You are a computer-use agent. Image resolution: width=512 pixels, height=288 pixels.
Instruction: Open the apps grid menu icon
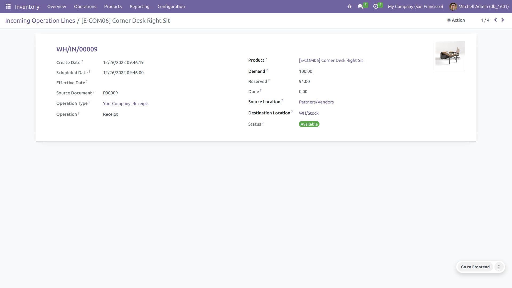[x=8, y=6]
